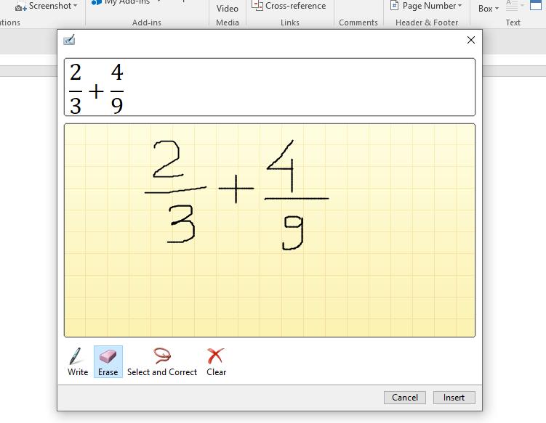Screen dimensions: 546x423
Task: Click the recognized equation preview box
Action: (x=270, y=87)
